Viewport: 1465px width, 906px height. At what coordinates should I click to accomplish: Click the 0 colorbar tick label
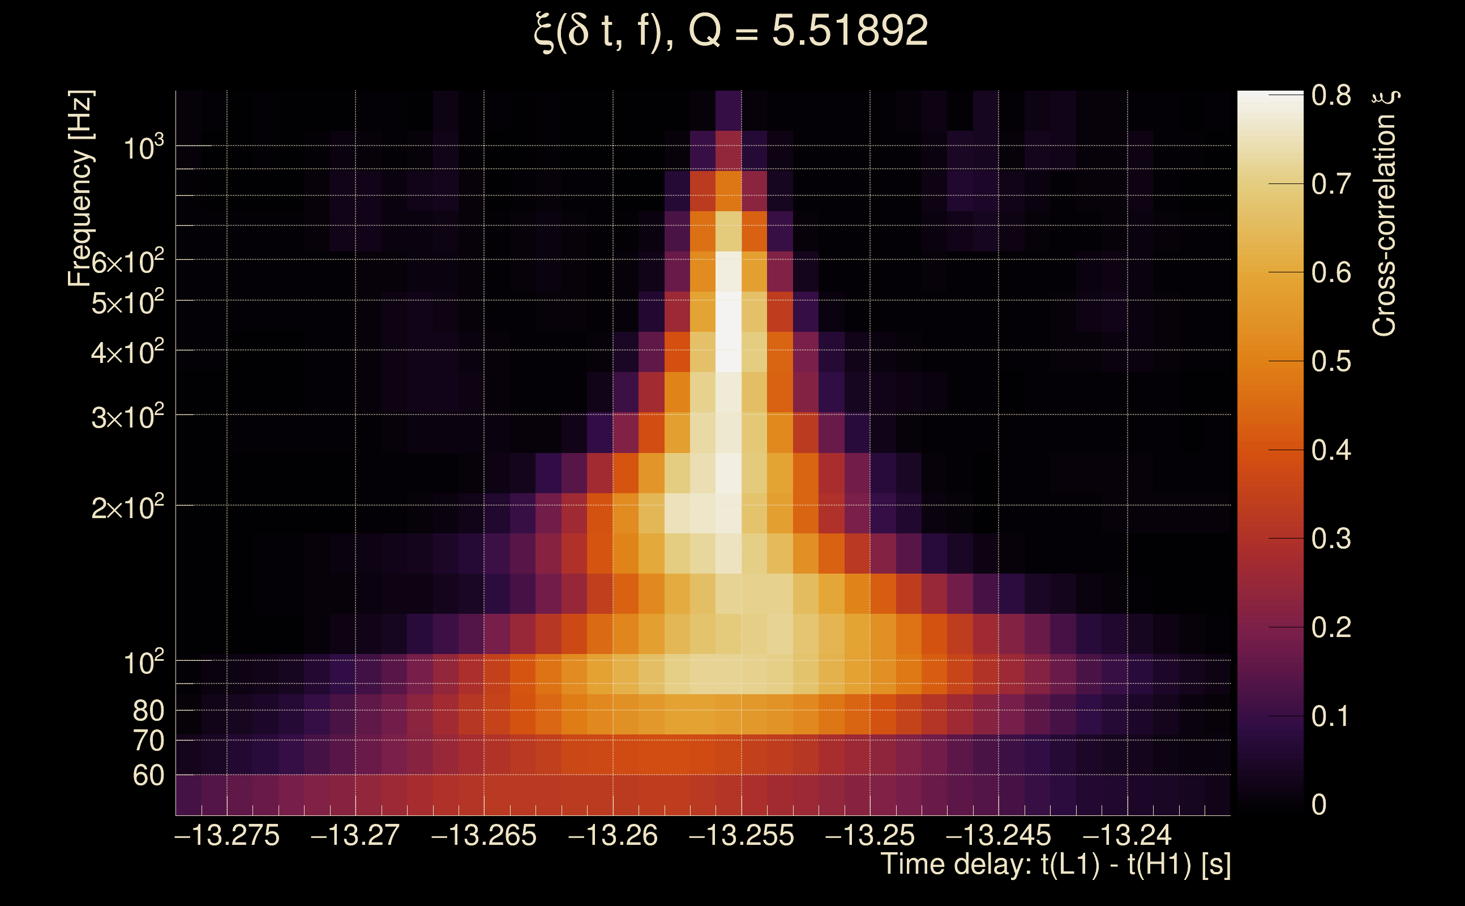[1319, 804]
